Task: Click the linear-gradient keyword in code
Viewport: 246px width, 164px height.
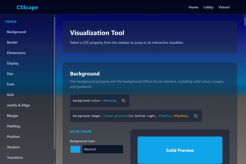Action: [116, 116]
